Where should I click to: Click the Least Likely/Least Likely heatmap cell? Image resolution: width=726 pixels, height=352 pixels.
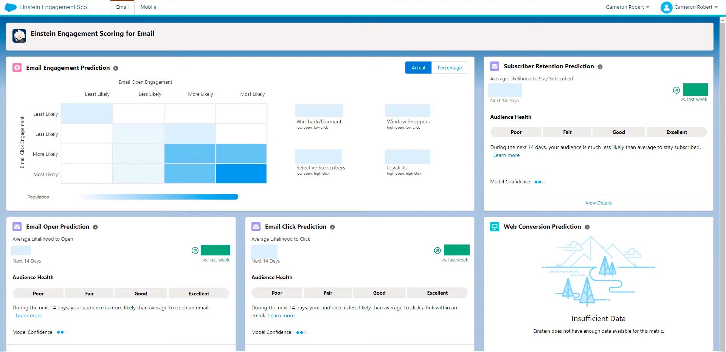(87, 114)
